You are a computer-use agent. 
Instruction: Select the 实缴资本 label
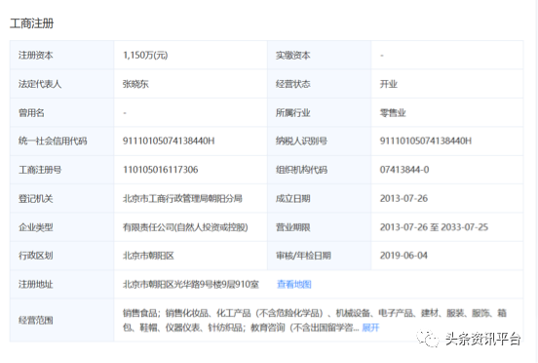coord(292,56)
